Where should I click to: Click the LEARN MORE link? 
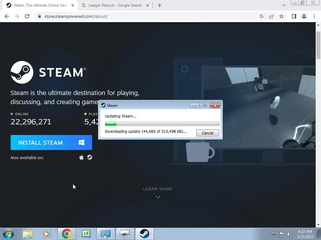(158, 189)
